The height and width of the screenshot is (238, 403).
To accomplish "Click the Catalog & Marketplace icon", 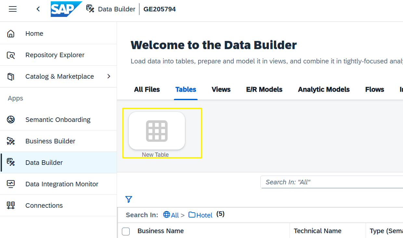I will click(11, 76).
